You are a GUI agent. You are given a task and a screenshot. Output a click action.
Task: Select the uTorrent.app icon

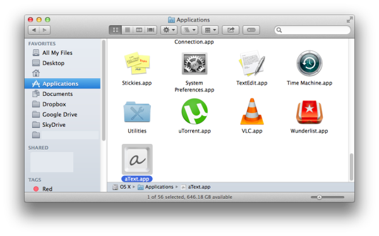195,111
